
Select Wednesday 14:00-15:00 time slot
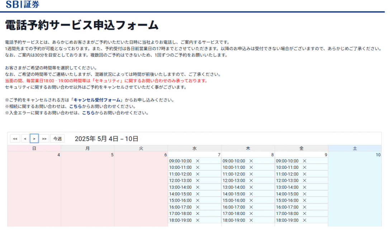[180, 194]
